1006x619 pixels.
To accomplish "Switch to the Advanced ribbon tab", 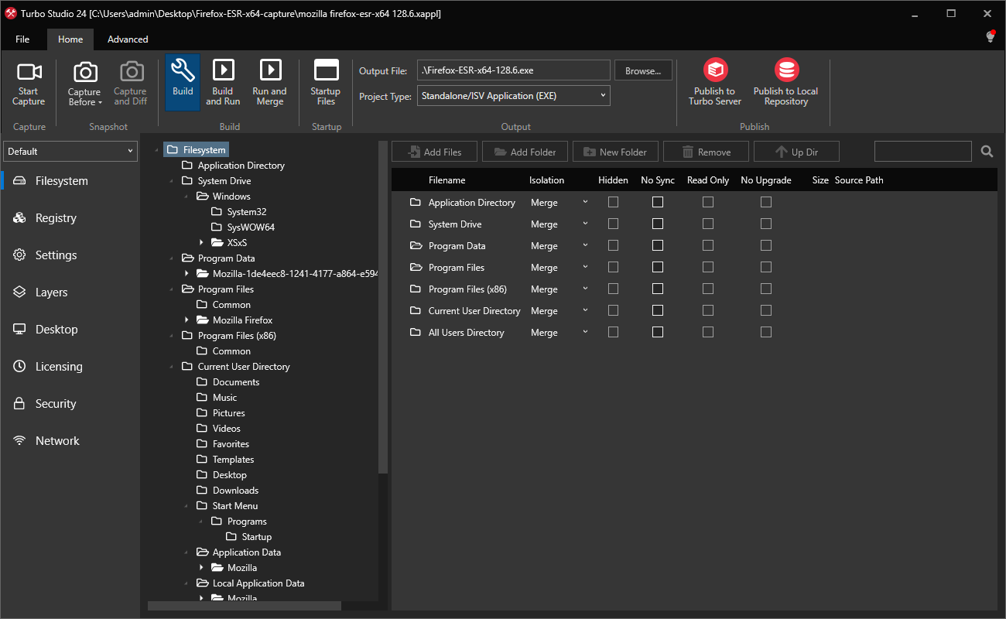I will 128,39.
